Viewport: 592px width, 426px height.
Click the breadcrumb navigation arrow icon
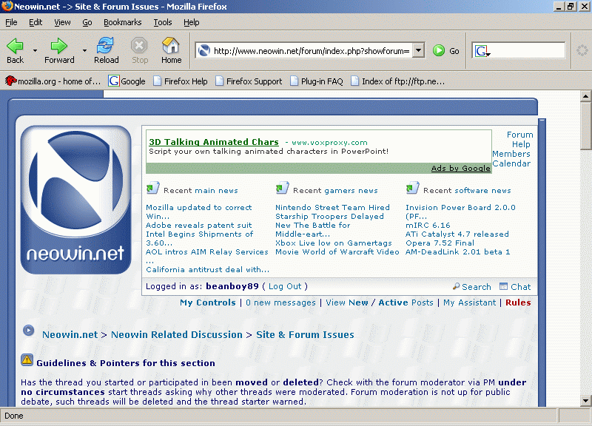click(28, 331)
